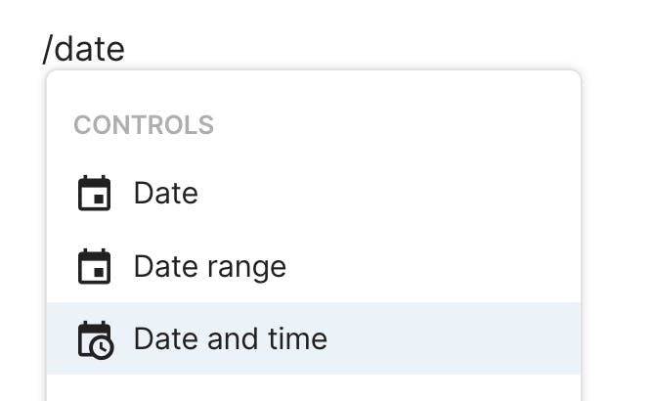
Task: Click the calendar icon beside Date
Action: (x=94, y=194)
